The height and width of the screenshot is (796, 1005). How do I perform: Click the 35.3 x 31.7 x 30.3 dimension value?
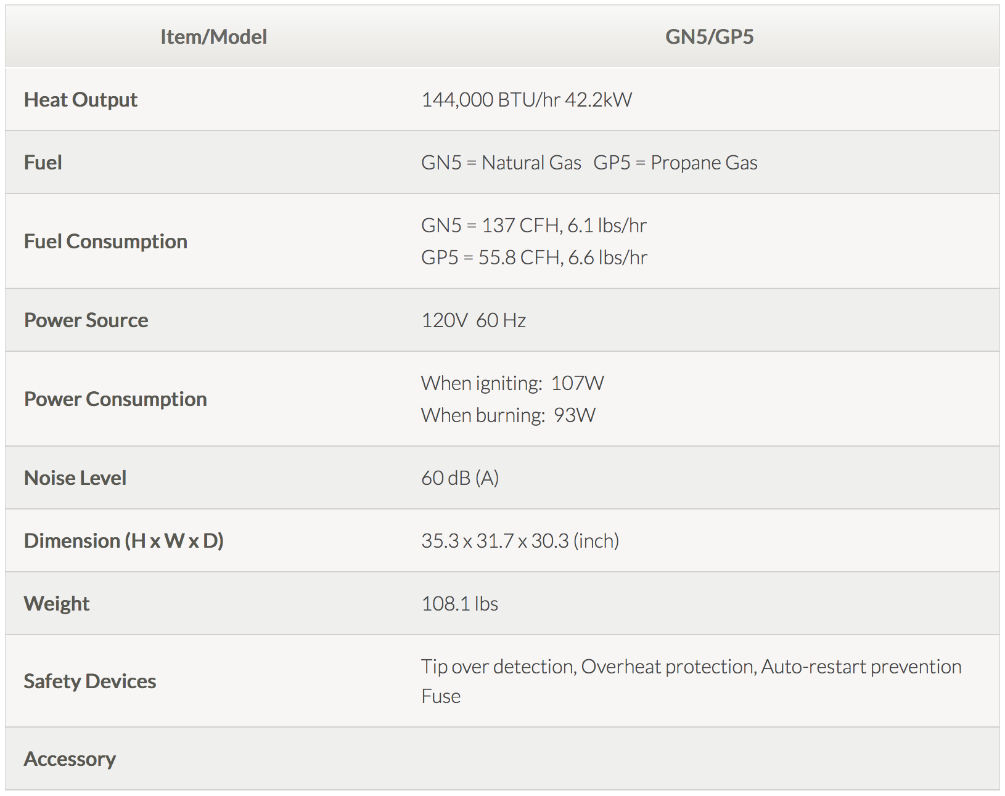coord(520,541)
